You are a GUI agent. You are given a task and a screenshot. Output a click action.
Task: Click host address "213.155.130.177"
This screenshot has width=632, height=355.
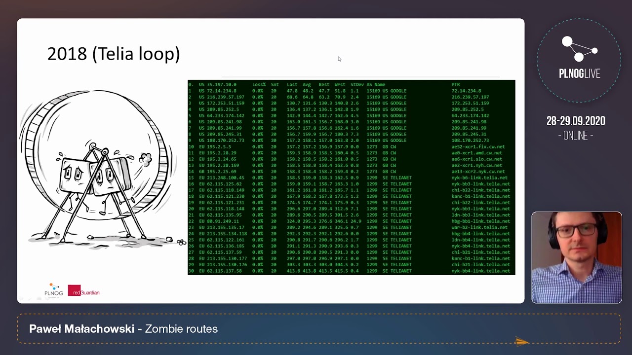[227, 258]
